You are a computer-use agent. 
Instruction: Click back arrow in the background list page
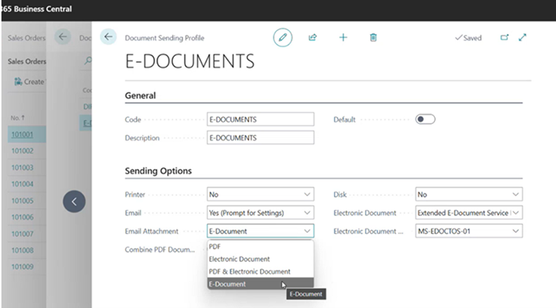63,36
